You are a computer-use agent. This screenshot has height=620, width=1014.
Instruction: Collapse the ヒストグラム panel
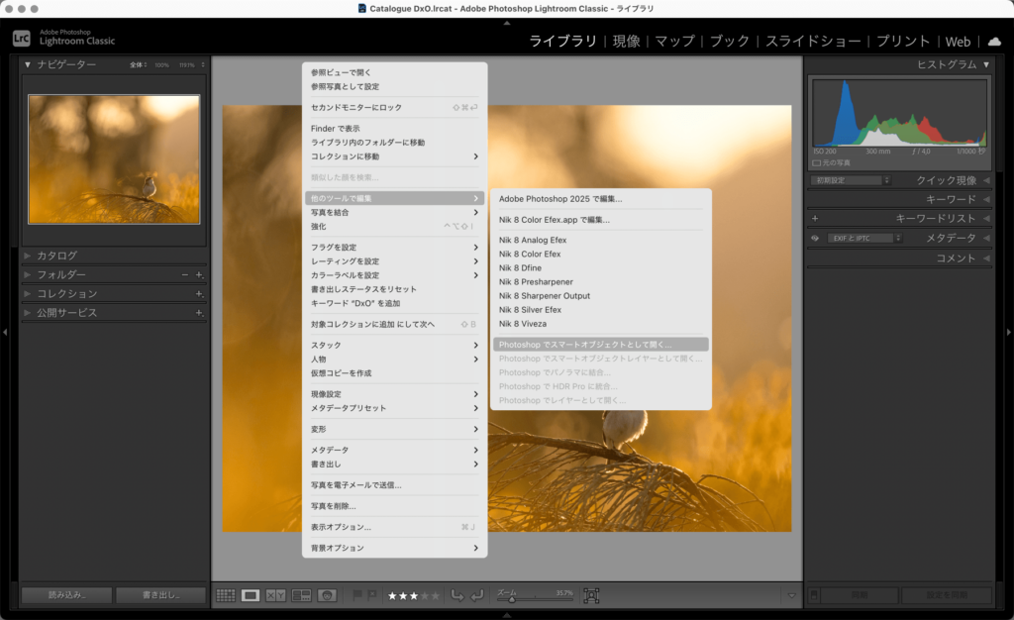[x=986, y=64]
